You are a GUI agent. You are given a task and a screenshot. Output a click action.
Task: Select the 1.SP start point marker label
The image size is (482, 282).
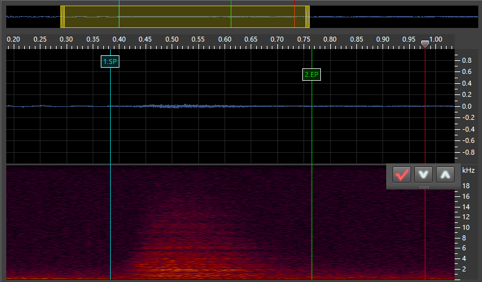click(x=110, y=61)
